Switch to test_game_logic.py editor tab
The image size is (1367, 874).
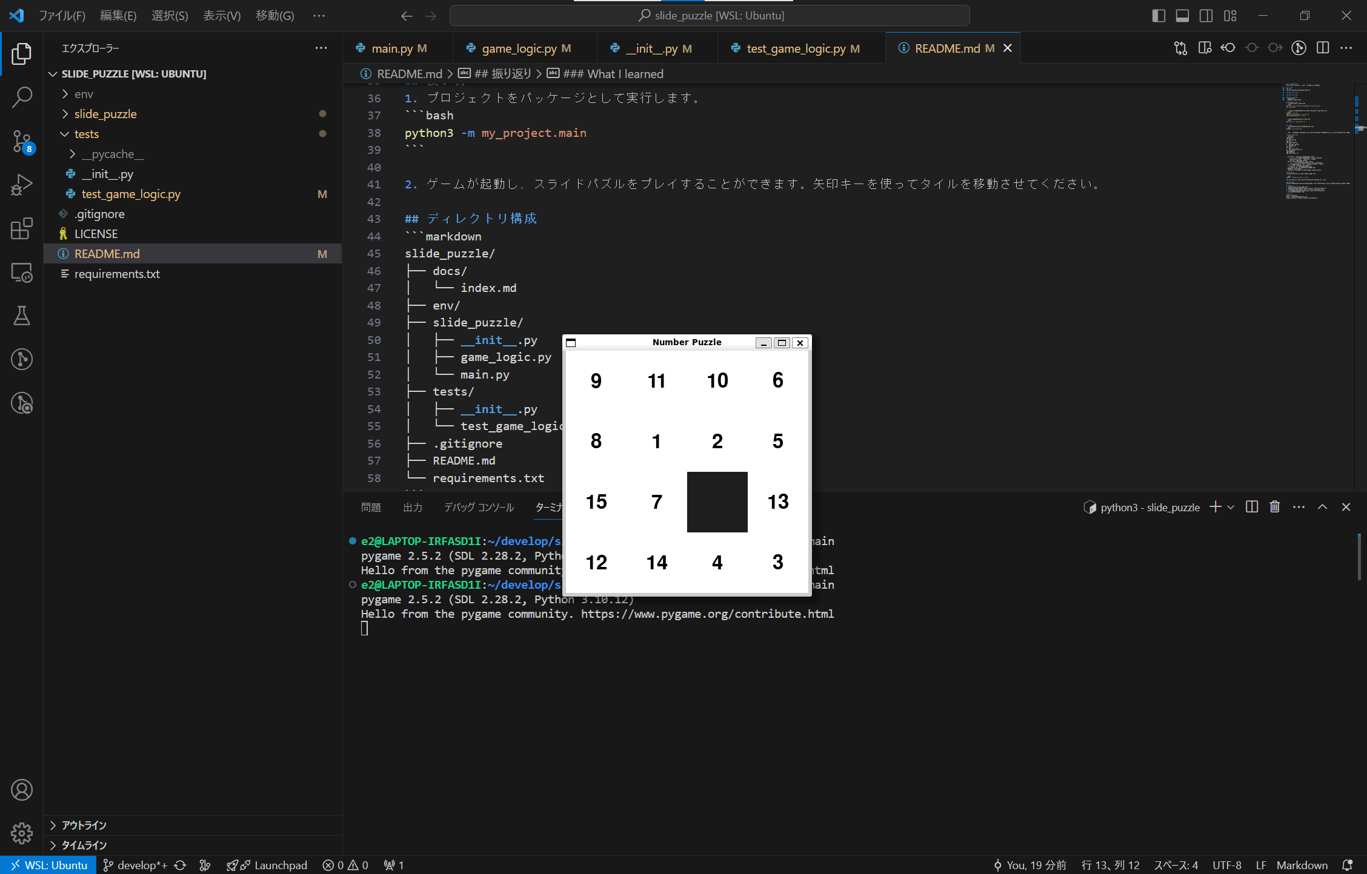pyautogui.click(x=801, y=48)
